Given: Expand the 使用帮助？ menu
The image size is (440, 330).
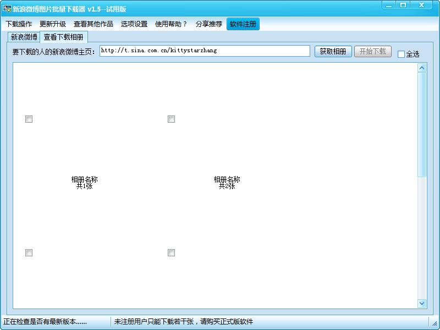Looking at the screenshot, I should click(x=171, y=24).
